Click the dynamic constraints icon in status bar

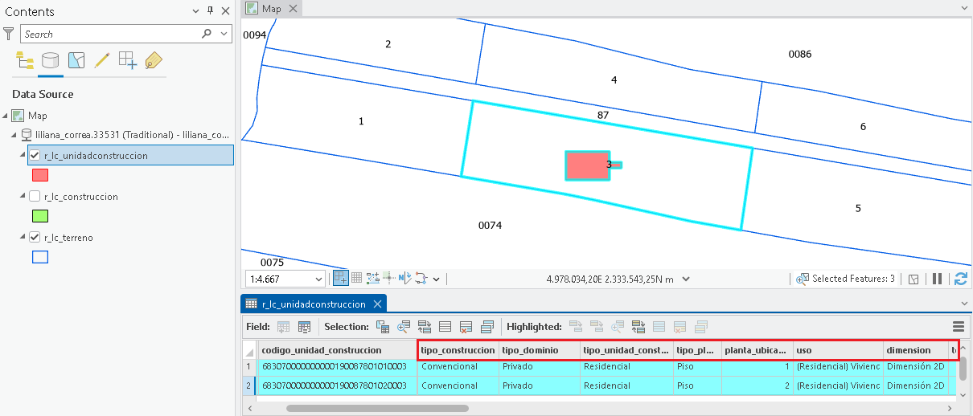(421, 279)
